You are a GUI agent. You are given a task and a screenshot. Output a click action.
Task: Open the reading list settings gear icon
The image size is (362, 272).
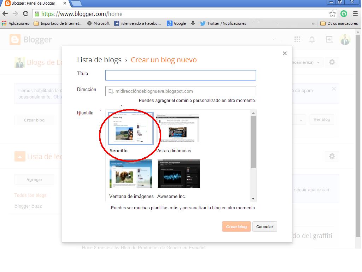point(332,156)
